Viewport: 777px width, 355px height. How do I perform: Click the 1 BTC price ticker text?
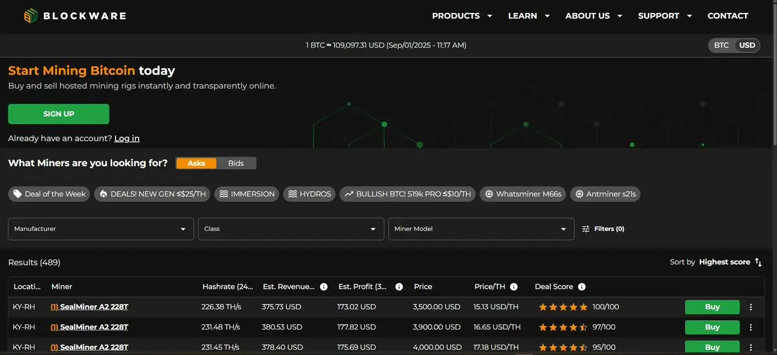tap(386, 45)
